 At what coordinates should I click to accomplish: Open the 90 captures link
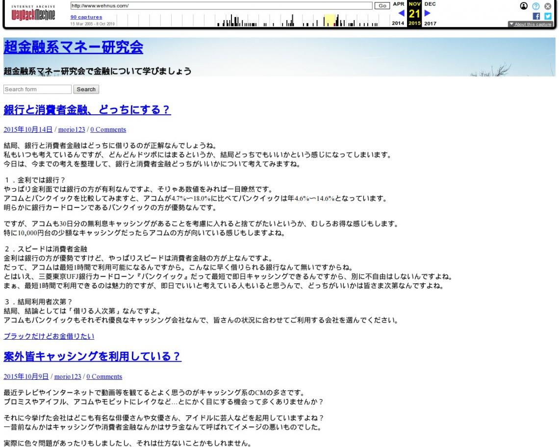tap(86, 17)
